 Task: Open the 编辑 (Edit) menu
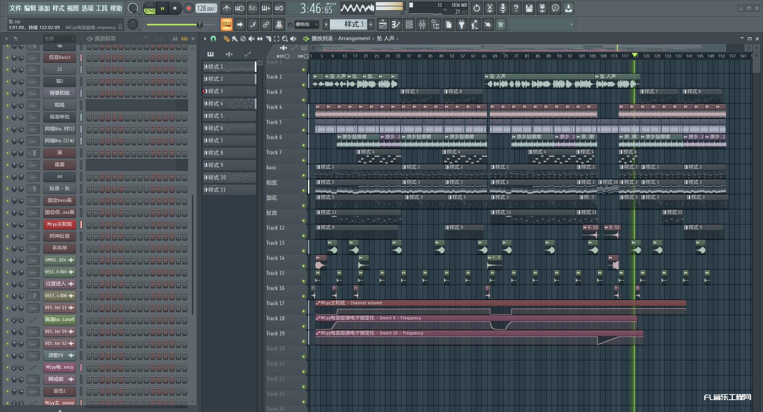point(29,8)
